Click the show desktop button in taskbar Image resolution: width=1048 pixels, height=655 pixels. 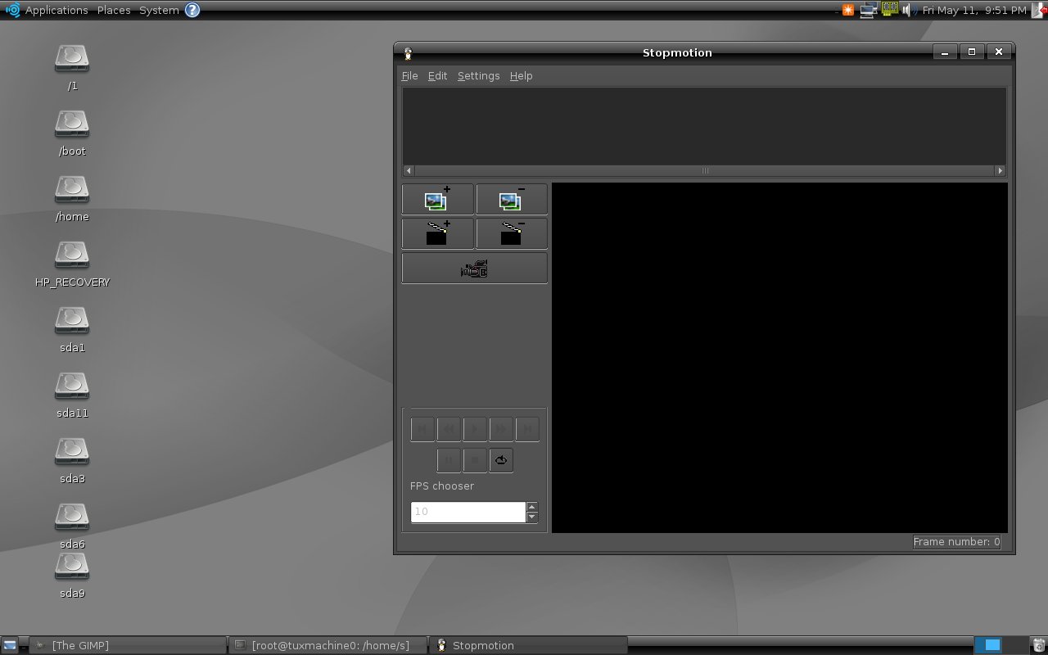pyautogui.click(x=9, y=645)
